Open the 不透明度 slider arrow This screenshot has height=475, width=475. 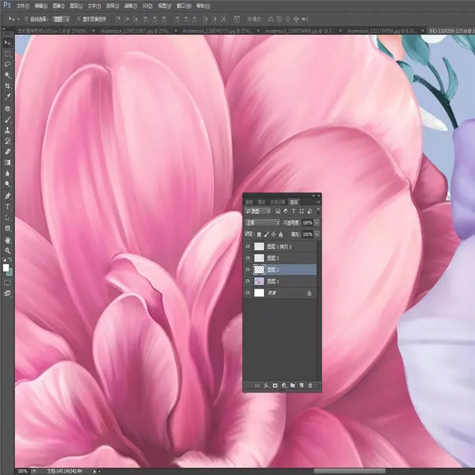pos(317,223)
